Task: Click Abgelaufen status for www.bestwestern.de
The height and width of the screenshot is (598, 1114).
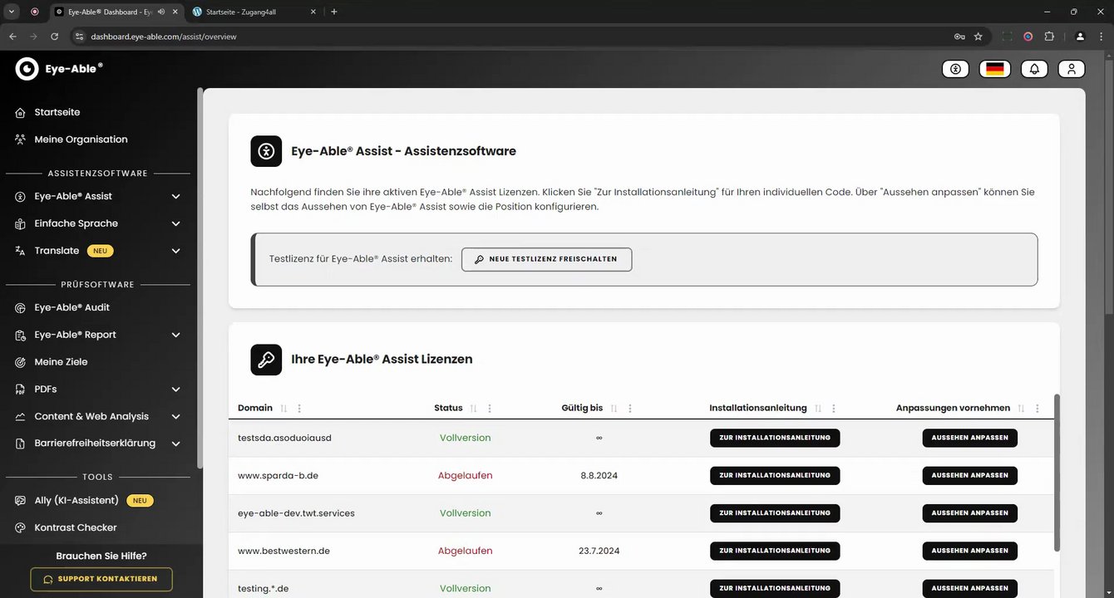Action: [x=466, y=551]
